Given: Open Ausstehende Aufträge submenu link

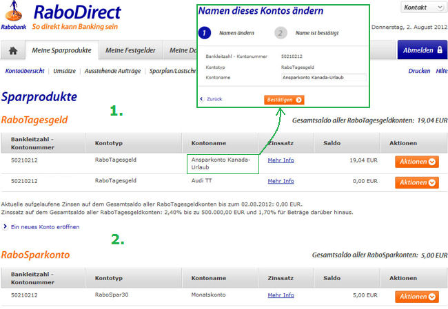Looking at the screenshot, I should (x=112, y=71).
